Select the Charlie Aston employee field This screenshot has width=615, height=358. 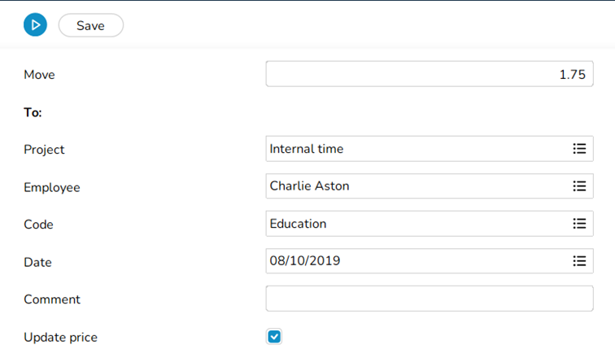pos(415,186)
